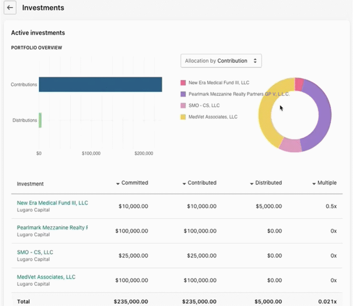Click the Contributions bar in the chart
This screenshot has width=353, height=306.
coord(100,84)
